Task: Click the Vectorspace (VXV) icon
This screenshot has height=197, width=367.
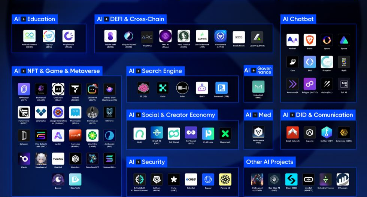Action: point(258,132)
